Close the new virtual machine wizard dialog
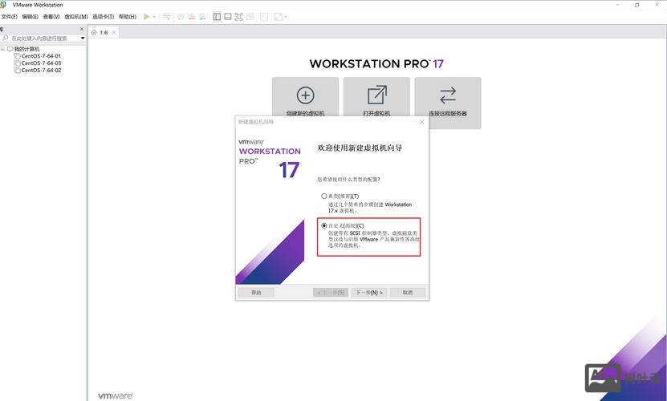This screenshot has height=401, width=667. 421,122
